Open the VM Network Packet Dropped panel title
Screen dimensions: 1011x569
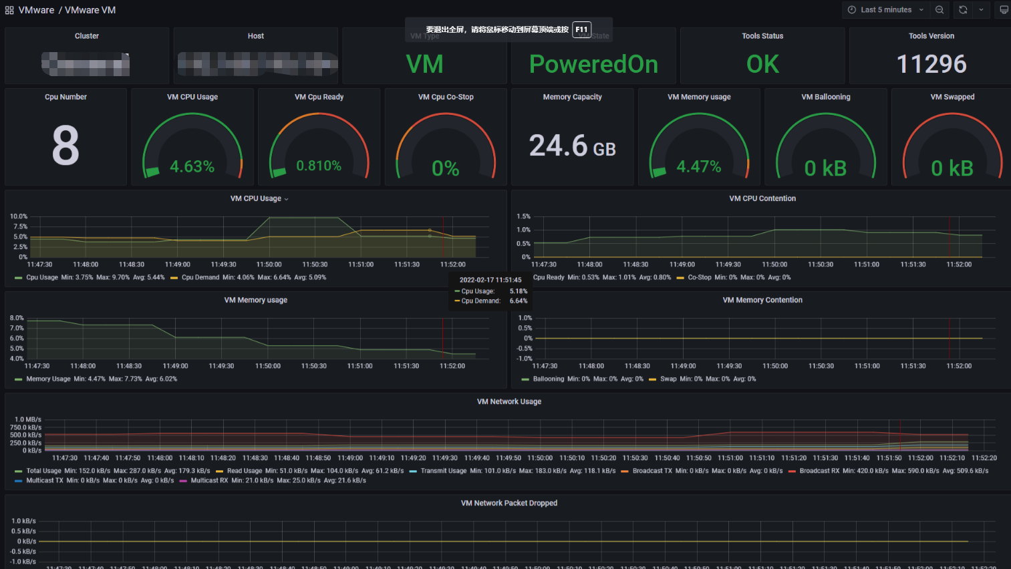pos(509,503)
